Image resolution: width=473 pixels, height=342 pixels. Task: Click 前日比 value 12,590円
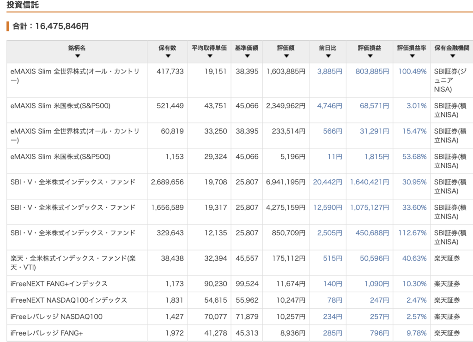pos(327,208)
